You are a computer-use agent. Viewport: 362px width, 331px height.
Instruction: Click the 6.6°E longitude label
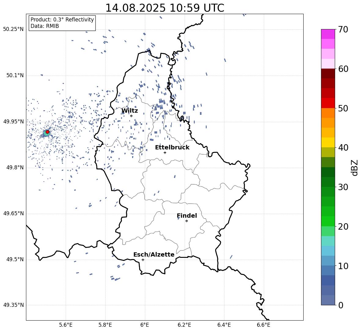pyautogui.click(x=264, y=325)
